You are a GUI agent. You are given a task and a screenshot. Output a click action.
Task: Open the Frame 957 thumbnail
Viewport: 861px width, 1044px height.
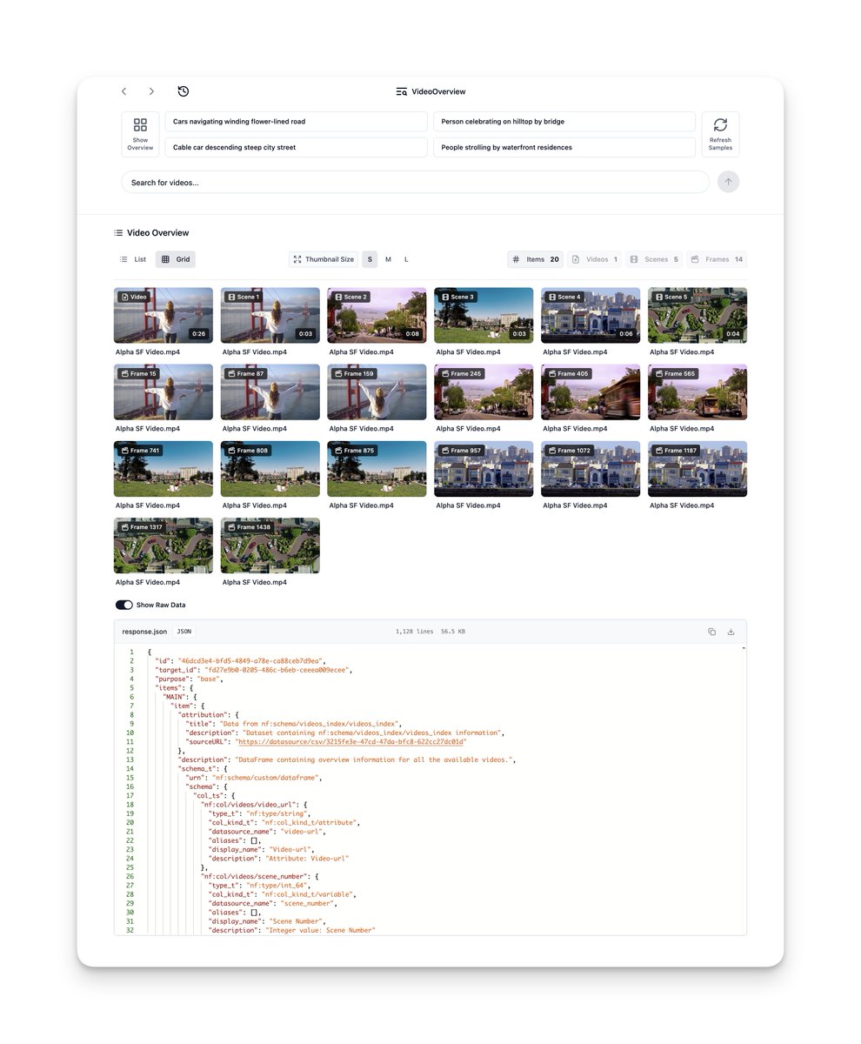click(x=484, y=469)
